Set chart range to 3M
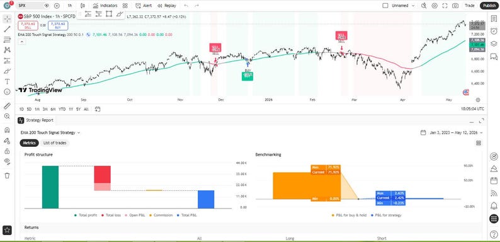 (x=45, y=109)
